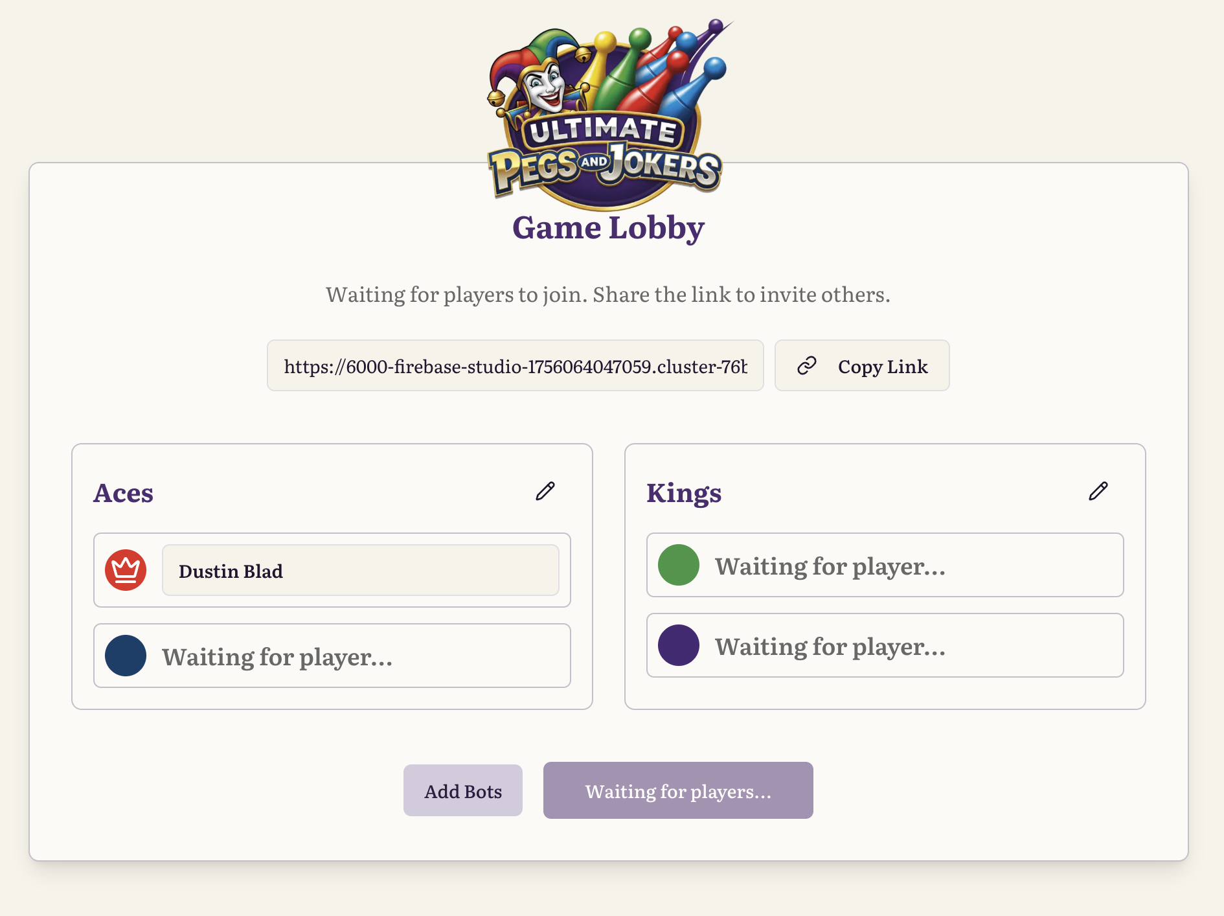Click the dark blue color circle in Aces slot
Viewport: 1224px width, 916px height.
click(x=124, y=656)
